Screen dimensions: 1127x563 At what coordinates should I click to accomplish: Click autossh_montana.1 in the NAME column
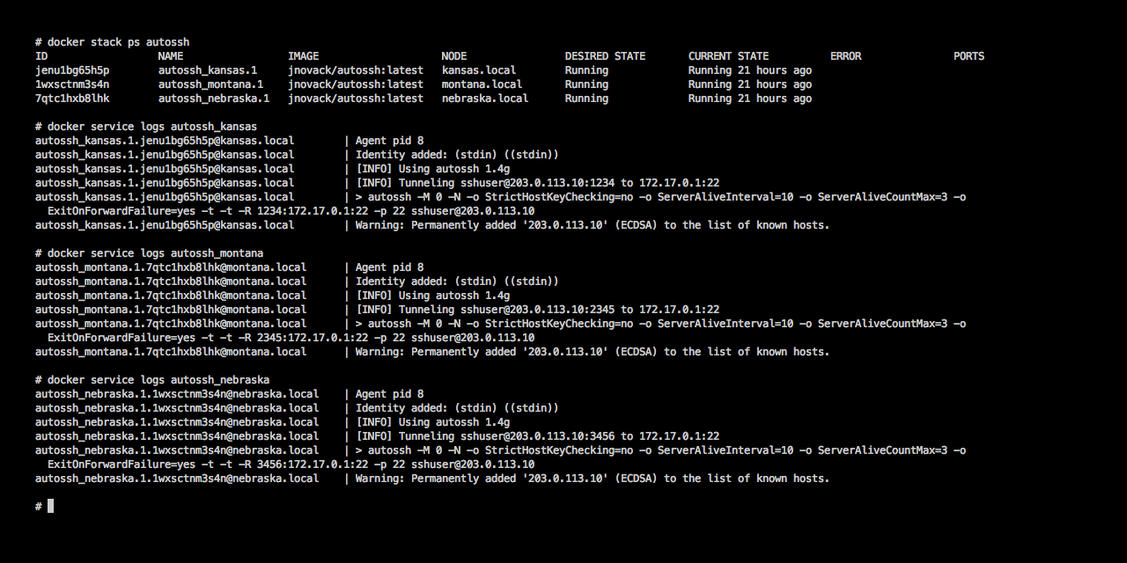(x=210, y=84)
